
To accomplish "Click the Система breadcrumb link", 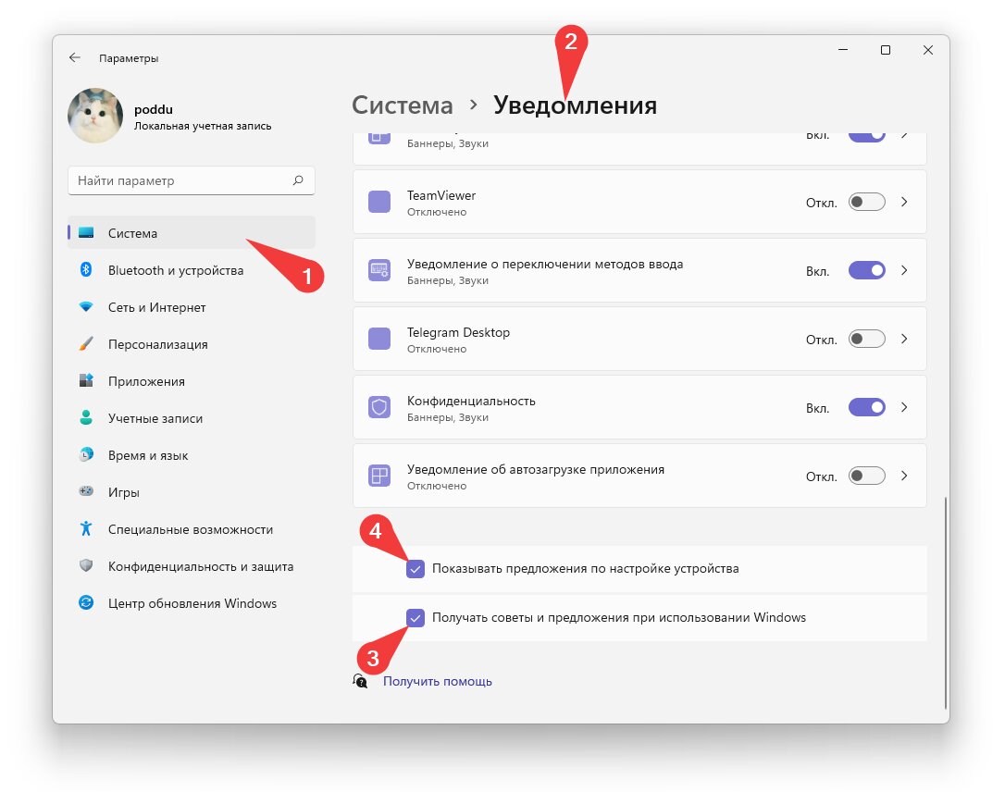I will point(402,105).
